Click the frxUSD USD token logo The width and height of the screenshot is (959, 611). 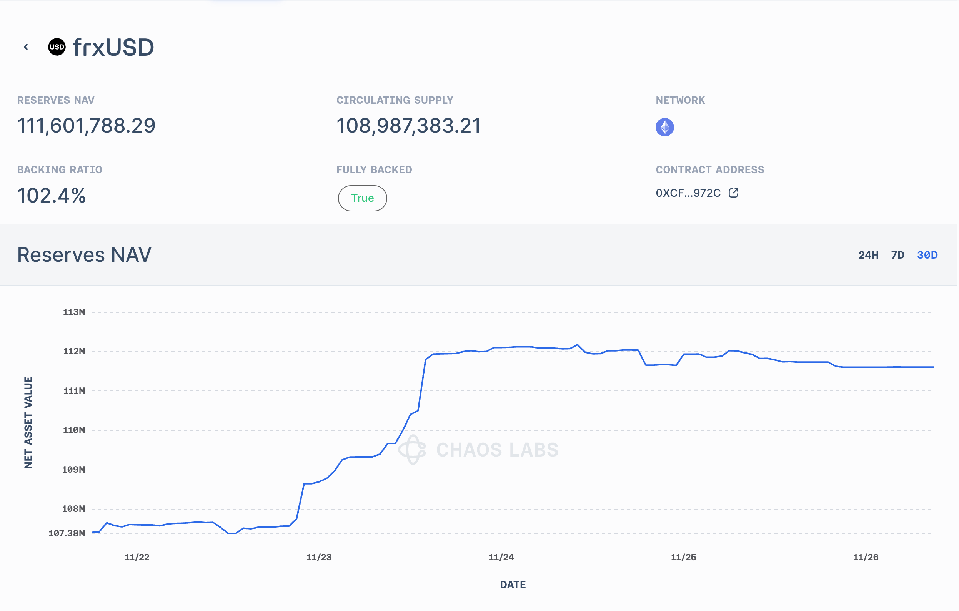pos(57,47)
